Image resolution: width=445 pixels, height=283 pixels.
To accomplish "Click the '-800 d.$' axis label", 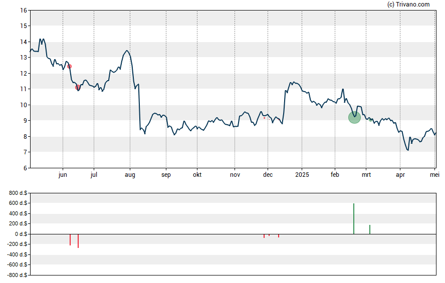I will pos(18,275).
